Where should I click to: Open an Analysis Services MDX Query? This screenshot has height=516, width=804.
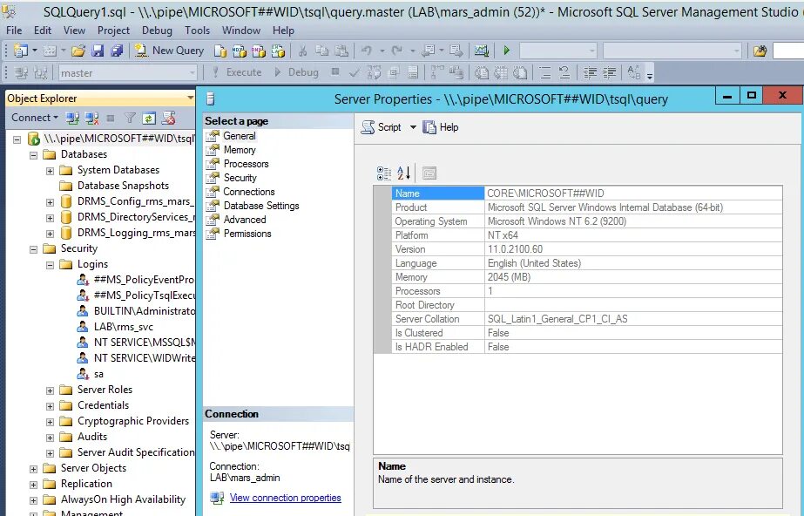coord(240,51)
